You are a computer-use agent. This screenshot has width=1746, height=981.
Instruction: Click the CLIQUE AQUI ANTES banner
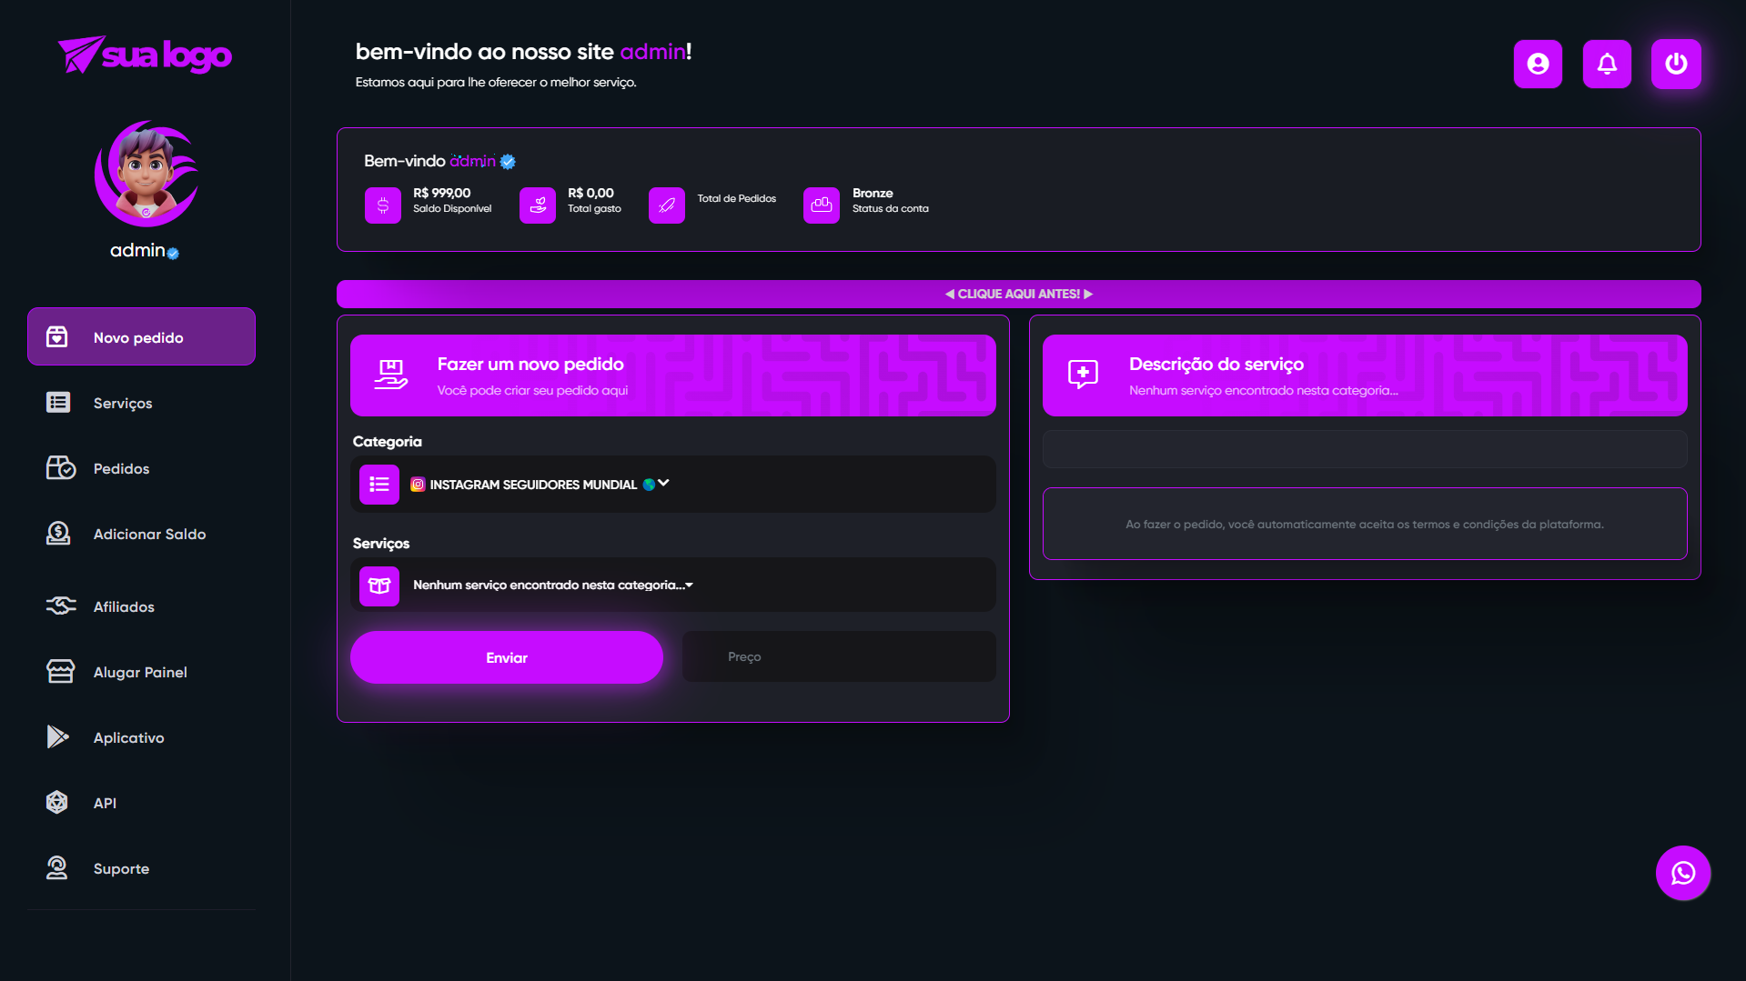pos(1018,293)
